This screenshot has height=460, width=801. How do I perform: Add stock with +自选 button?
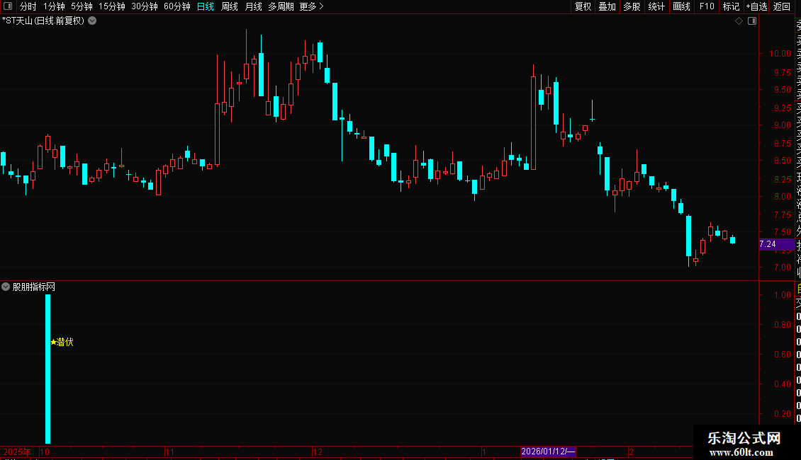pos(756,6)
